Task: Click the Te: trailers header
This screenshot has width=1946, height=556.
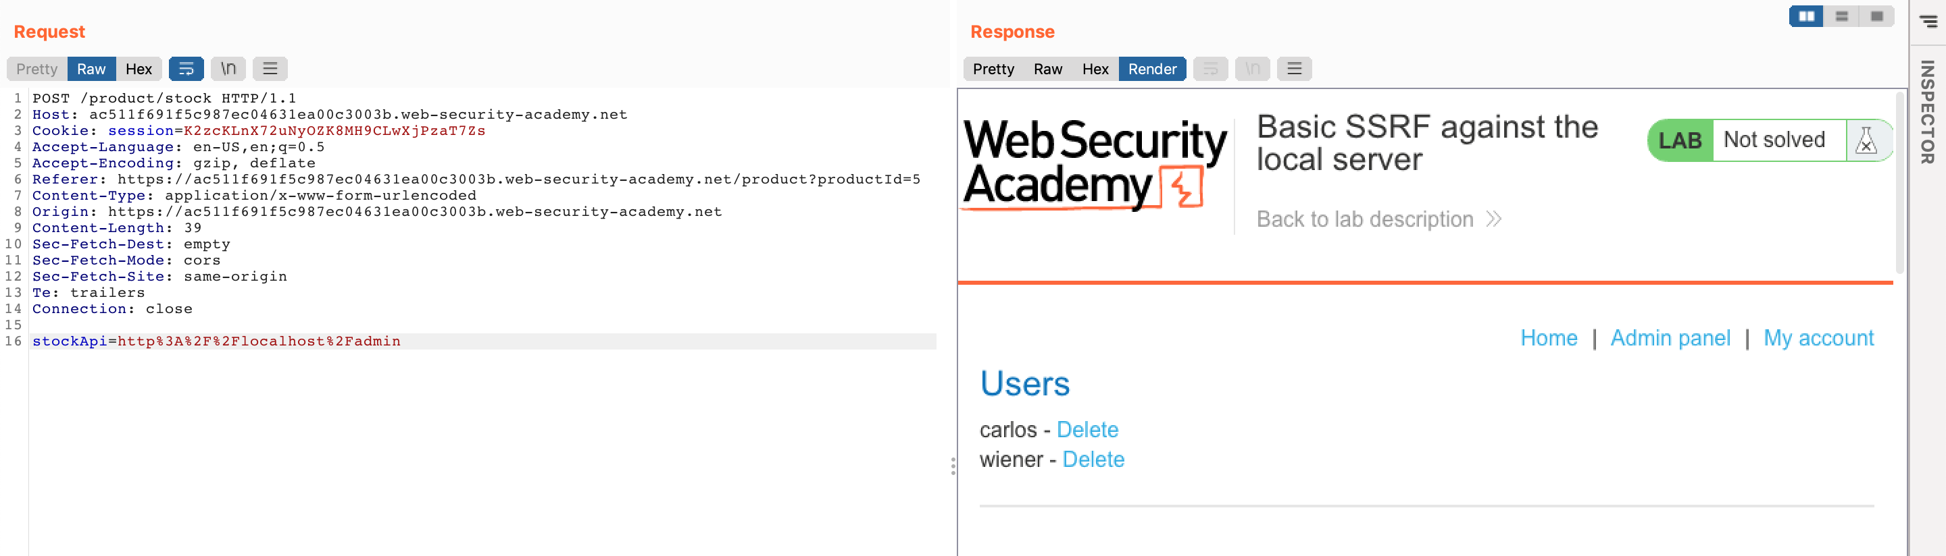Action: 89,293
